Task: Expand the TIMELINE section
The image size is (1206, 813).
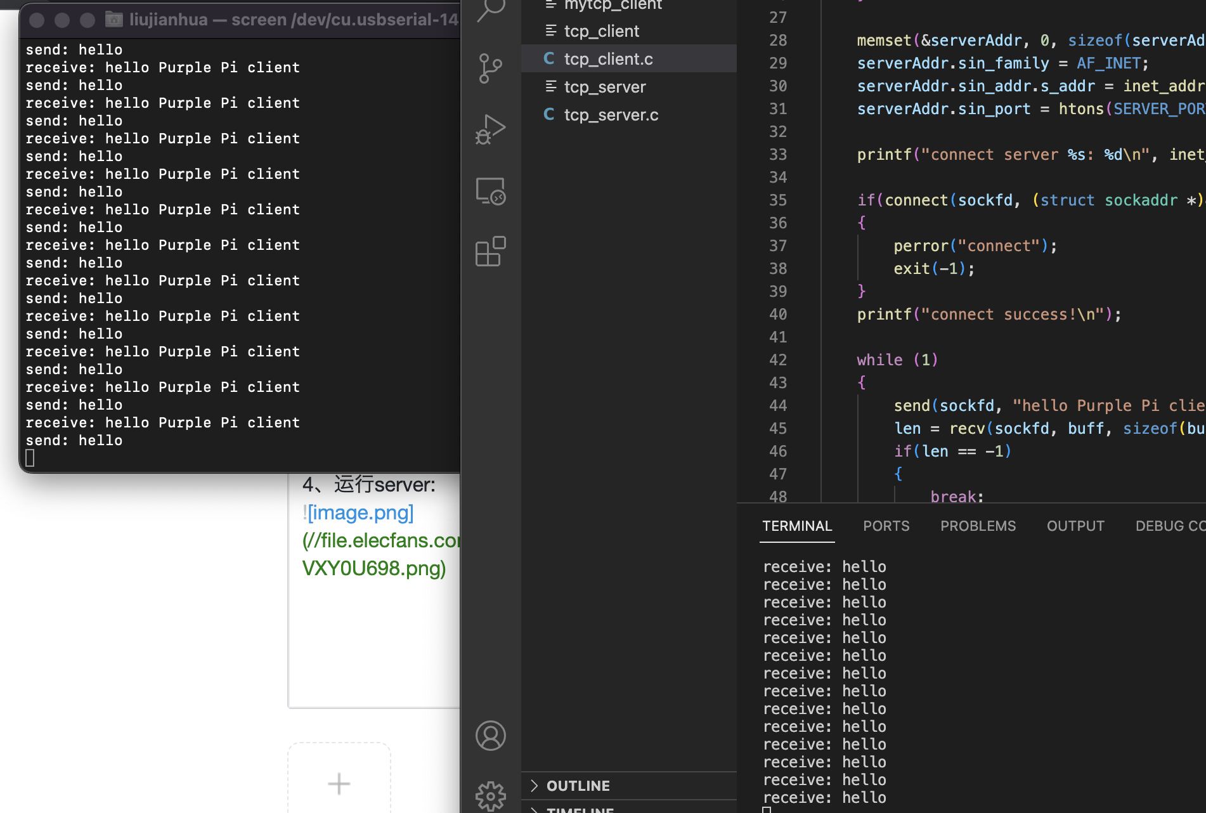Action: (629, 808)
